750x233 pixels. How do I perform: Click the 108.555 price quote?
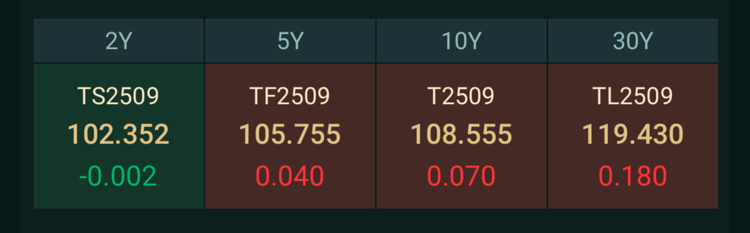462,135
